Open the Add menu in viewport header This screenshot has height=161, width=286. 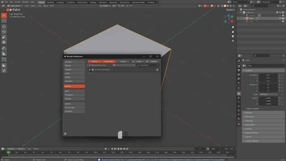coord(39,6)
